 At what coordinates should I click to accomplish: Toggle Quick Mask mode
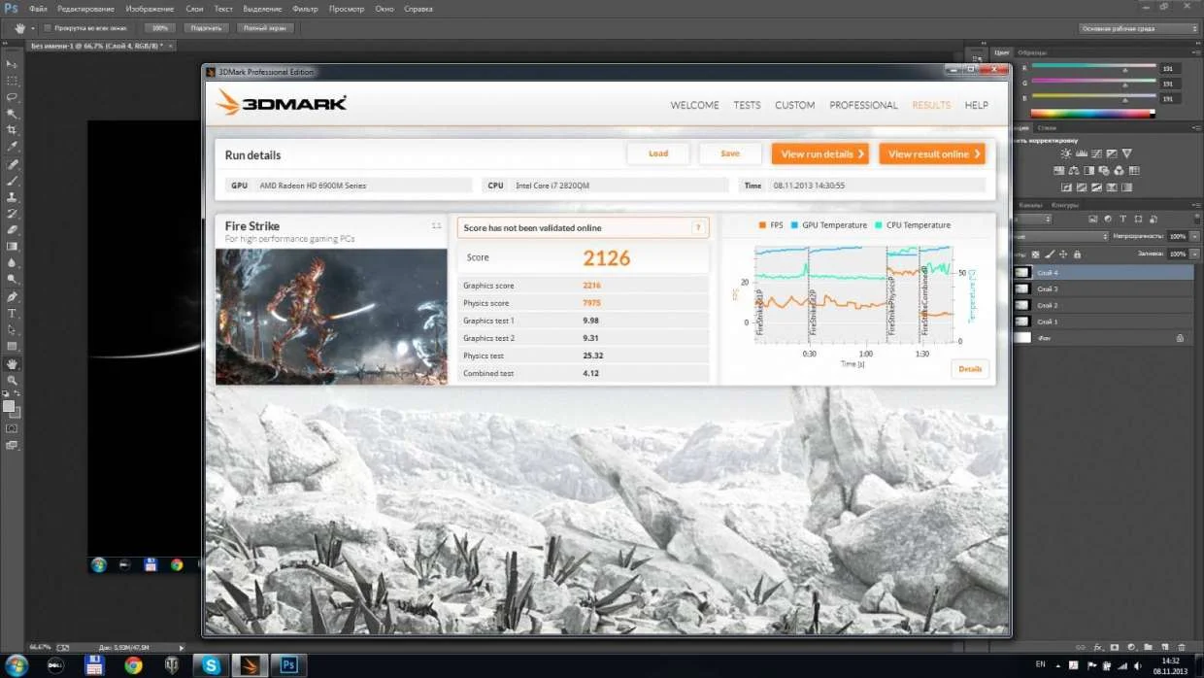13,428
